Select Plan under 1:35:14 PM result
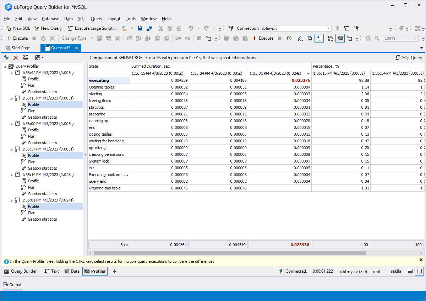 32,187
